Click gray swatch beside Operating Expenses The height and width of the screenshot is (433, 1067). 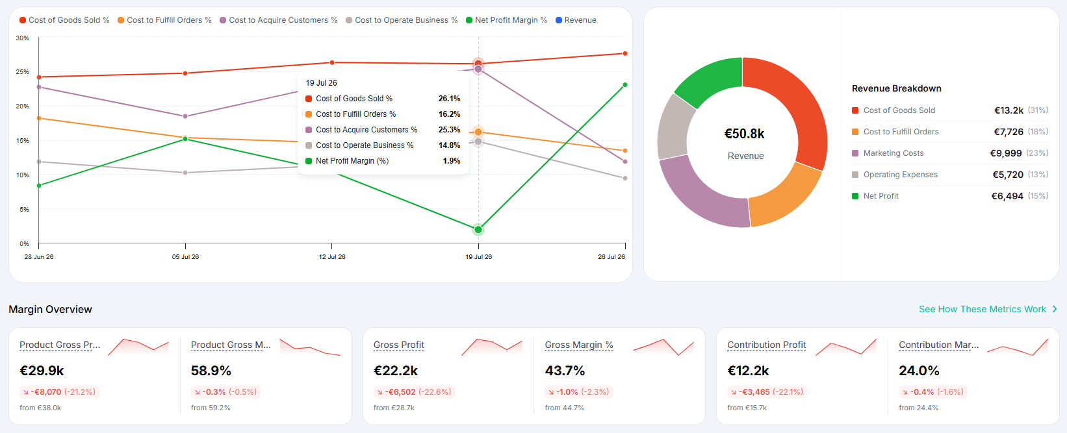pyautogui.click(x=855, y=175)
